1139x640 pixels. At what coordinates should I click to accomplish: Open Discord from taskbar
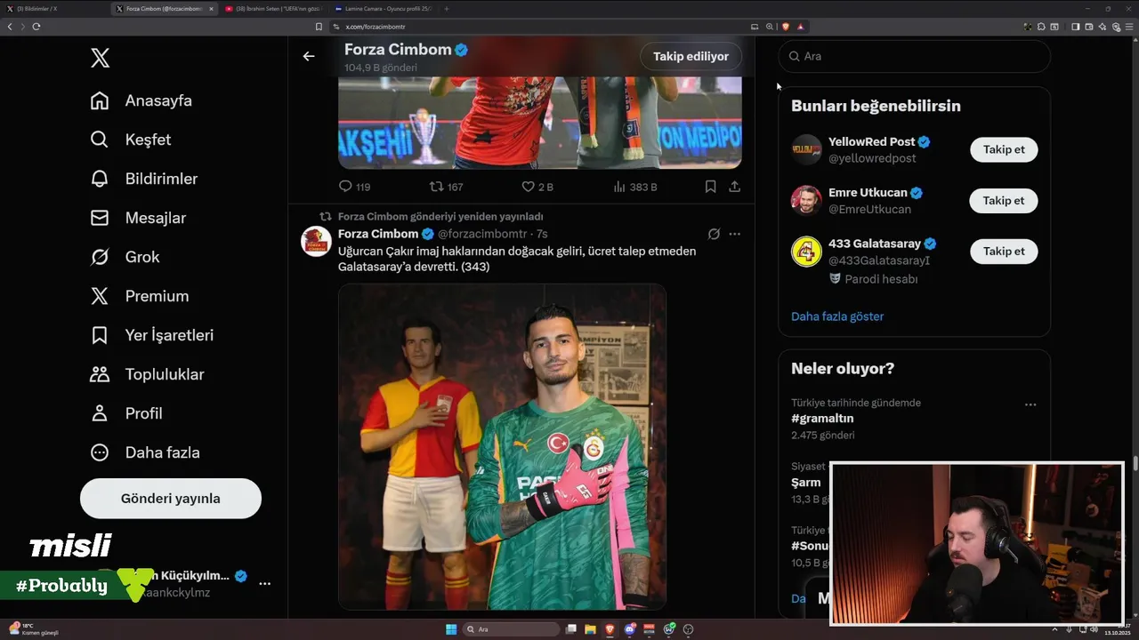(x=630, y=629)
